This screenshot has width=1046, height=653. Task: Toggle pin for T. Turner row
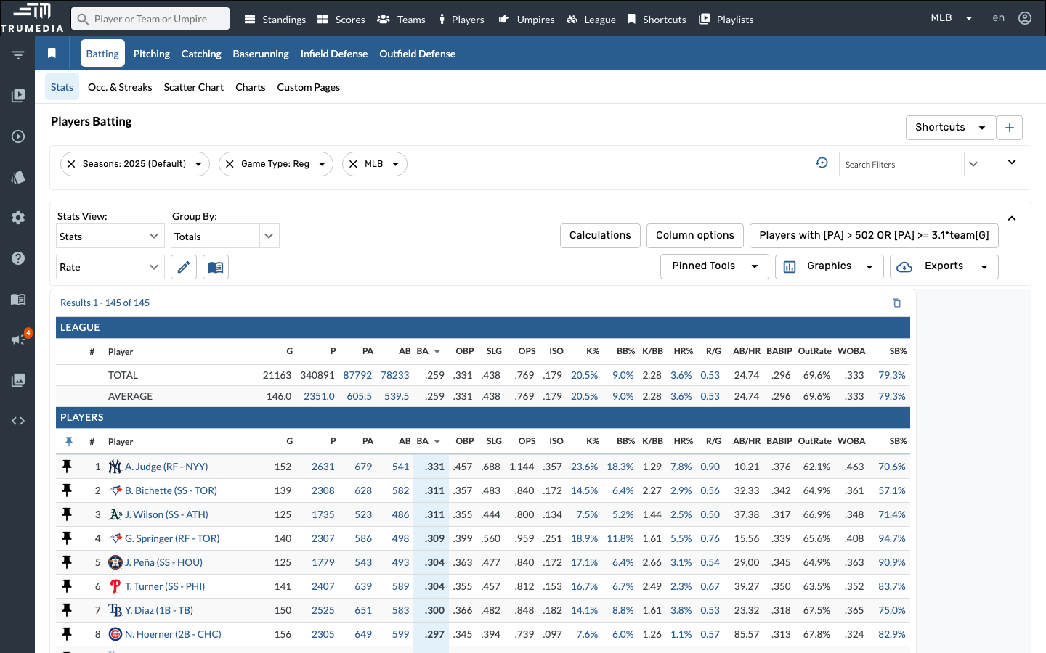tap(67, 586)
